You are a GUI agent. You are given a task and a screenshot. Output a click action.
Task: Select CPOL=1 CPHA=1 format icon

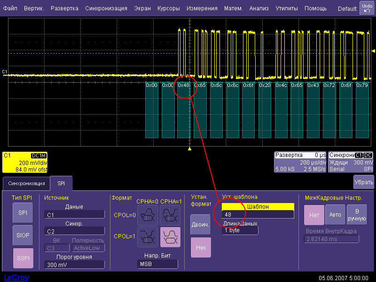coord(170,237)
